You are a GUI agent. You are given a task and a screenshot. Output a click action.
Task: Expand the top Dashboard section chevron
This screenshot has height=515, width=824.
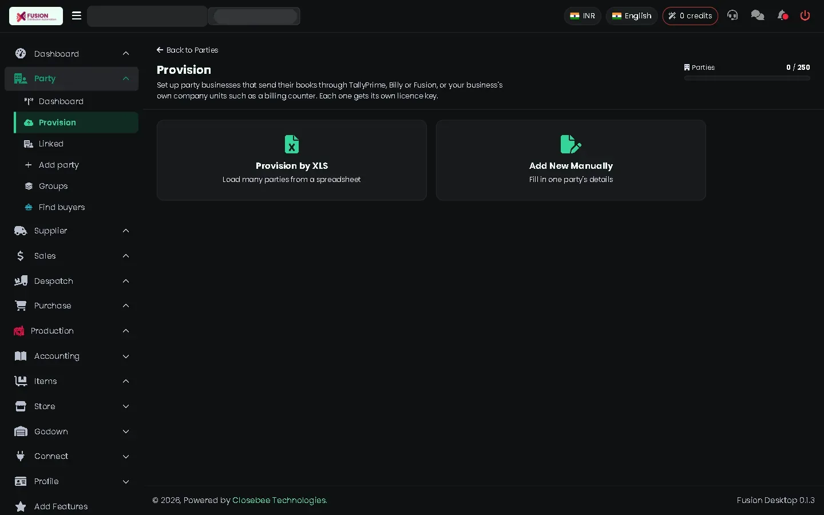coord(126,53)
